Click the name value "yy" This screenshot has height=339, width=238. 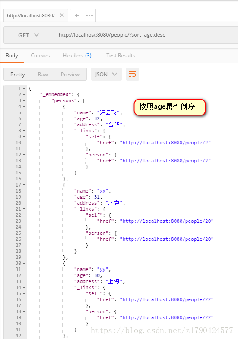(102, 269)
